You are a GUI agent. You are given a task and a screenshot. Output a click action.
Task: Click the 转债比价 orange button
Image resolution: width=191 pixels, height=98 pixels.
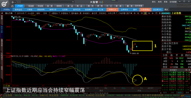click(x=112, y=10)
